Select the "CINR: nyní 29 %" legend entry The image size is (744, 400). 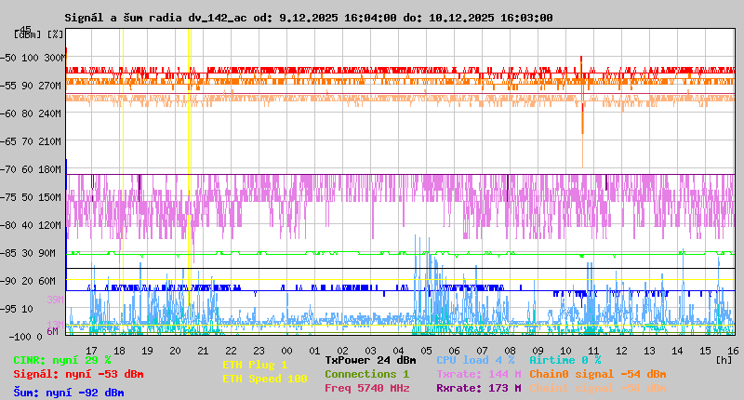(x=62, y=360)
